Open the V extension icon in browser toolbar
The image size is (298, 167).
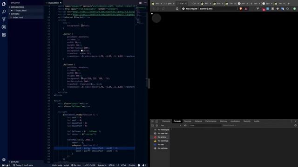[x=257, y=9]
